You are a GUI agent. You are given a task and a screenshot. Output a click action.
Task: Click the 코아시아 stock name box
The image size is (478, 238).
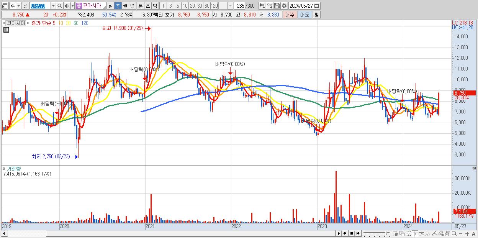(94, 6)
